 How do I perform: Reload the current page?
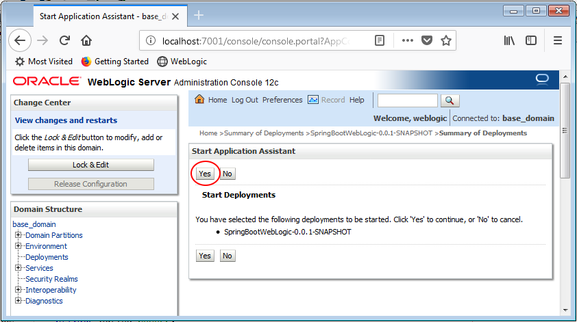pos(65,40)
